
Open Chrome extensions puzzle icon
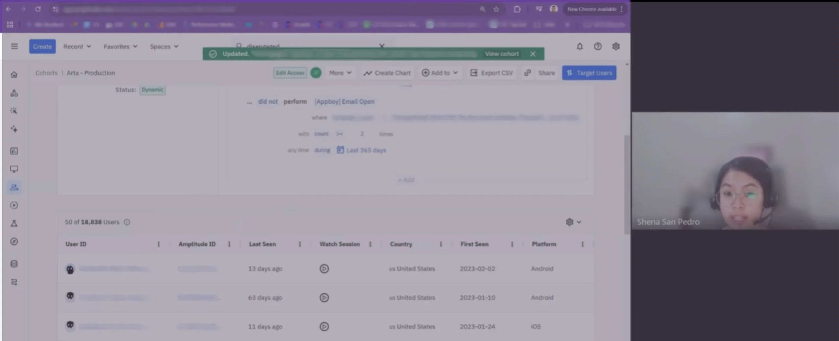coord(517,9)
